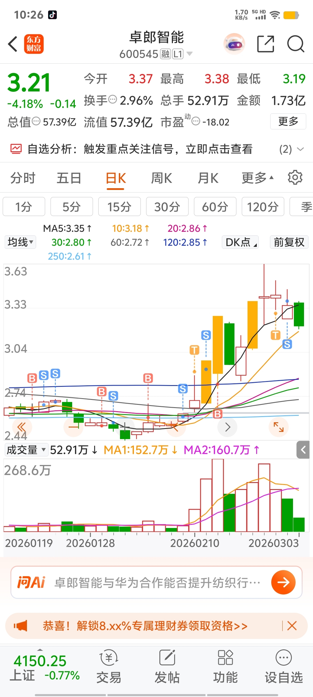Screen dimensions: 313x697
Task: Select 季 quarterly period
Action: click(x=301, y=206)
